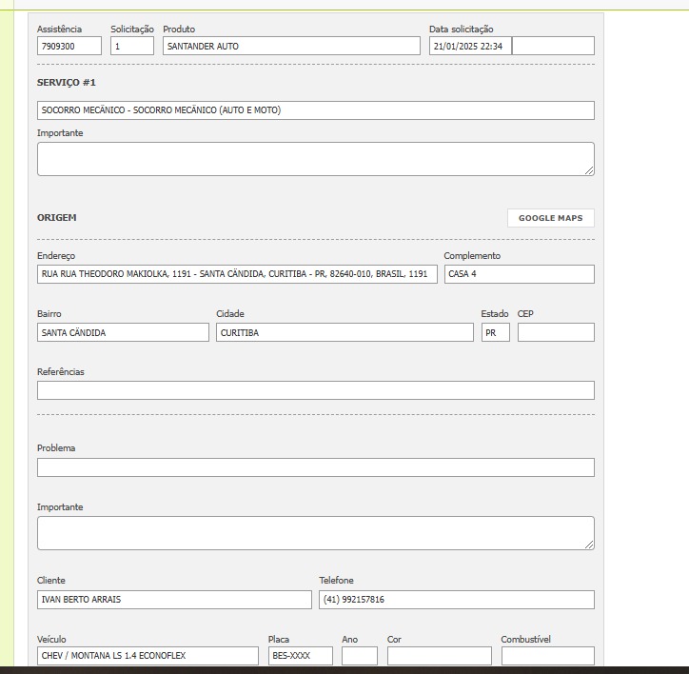689x674 pixels.
Task: Select the Cidade field CURITIBA
Action: coord(344,332)
